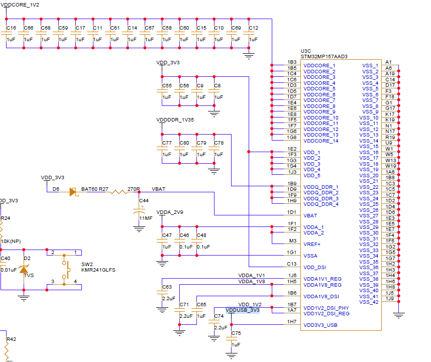
Task: Click pin number A1 on U3C
Action: 388,62
